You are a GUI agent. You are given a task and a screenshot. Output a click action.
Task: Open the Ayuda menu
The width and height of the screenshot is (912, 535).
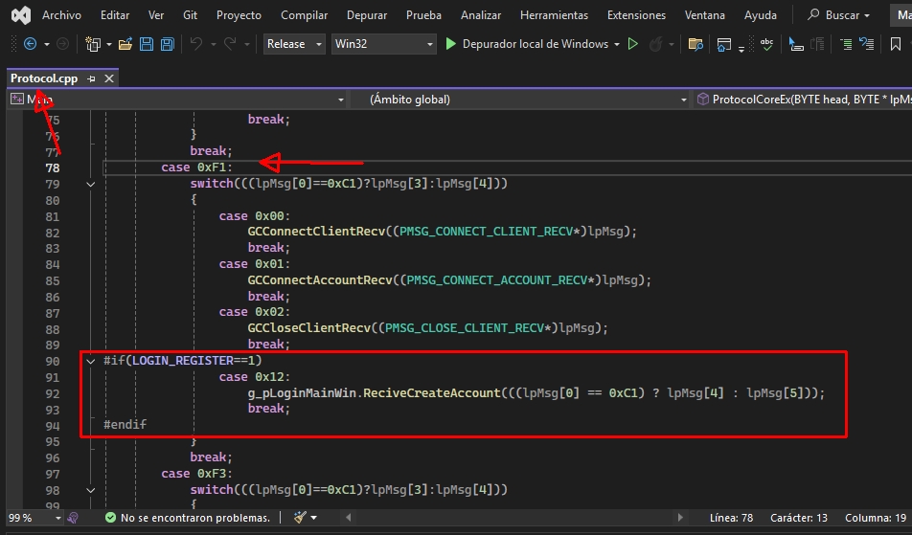pyautogui.click(x=761, y=15)
